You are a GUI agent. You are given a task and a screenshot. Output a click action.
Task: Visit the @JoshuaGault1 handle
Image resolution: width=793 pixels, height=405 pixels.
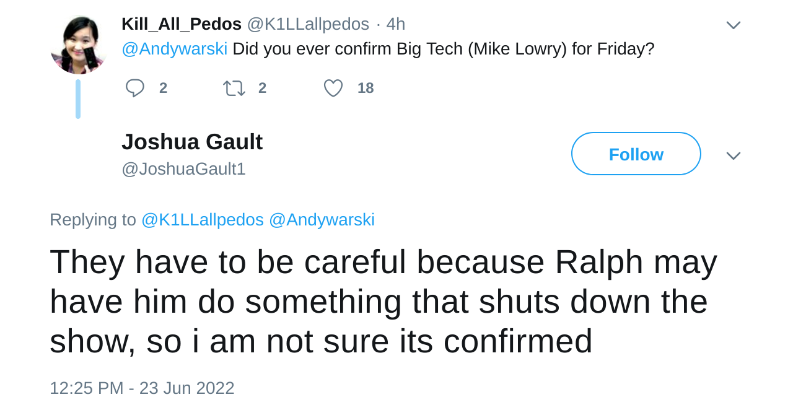coord(183,168)
